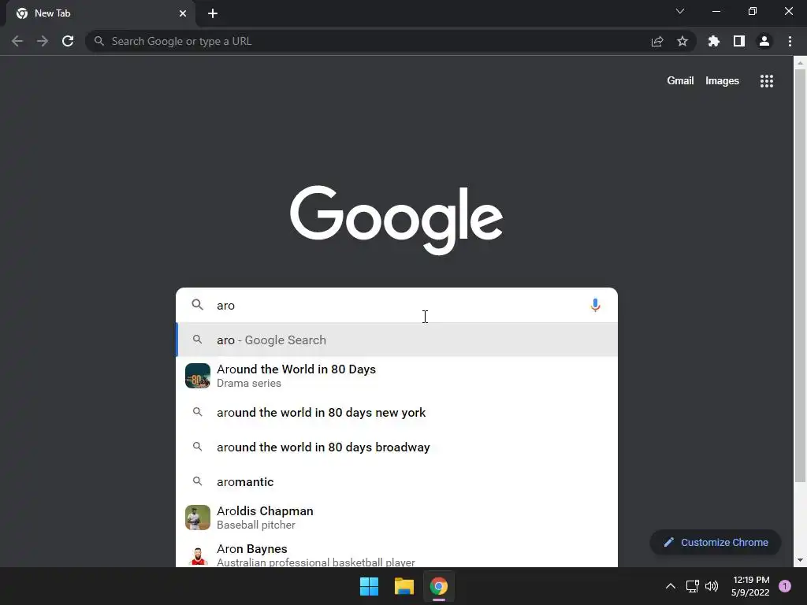This screenshot has width=807, height=605.
Task: Open a new tab with plus button
Action: [213, 13]
